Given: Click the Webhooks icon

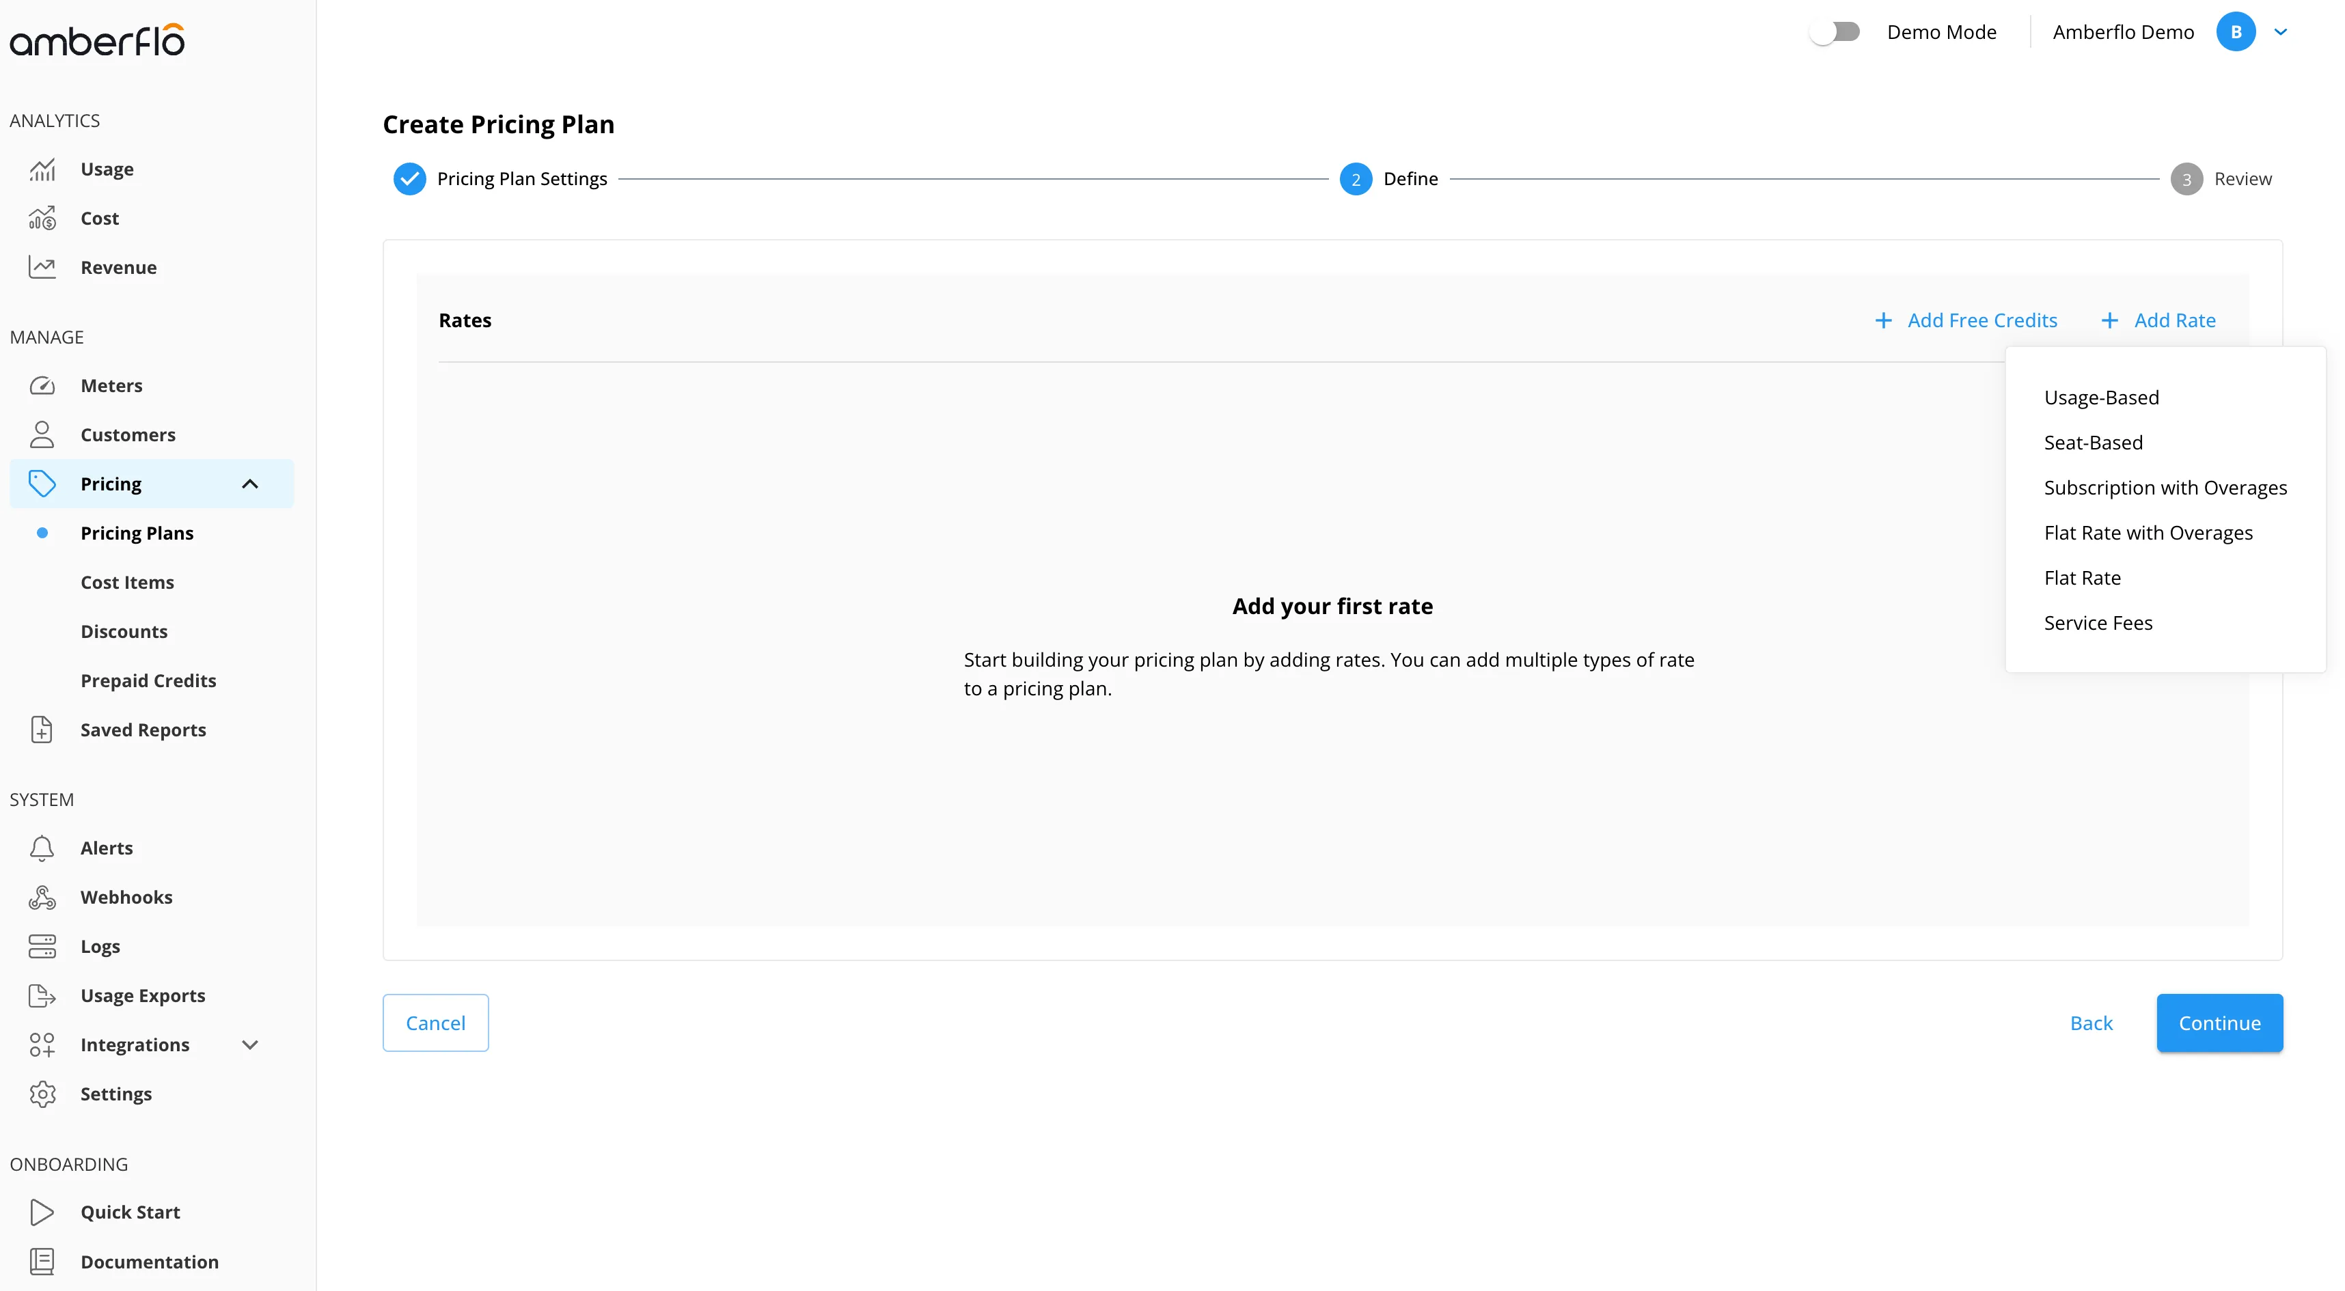Looking at the screenshot, I should pyautogui.click(x=42, y=897).
